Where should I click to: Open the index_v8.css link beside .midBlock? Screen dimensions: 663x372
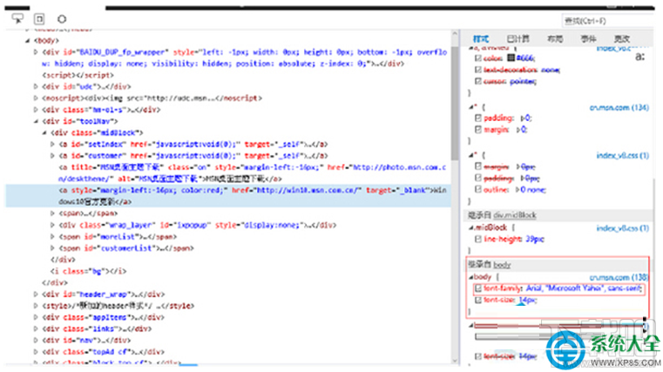click(x=621, y=228)
